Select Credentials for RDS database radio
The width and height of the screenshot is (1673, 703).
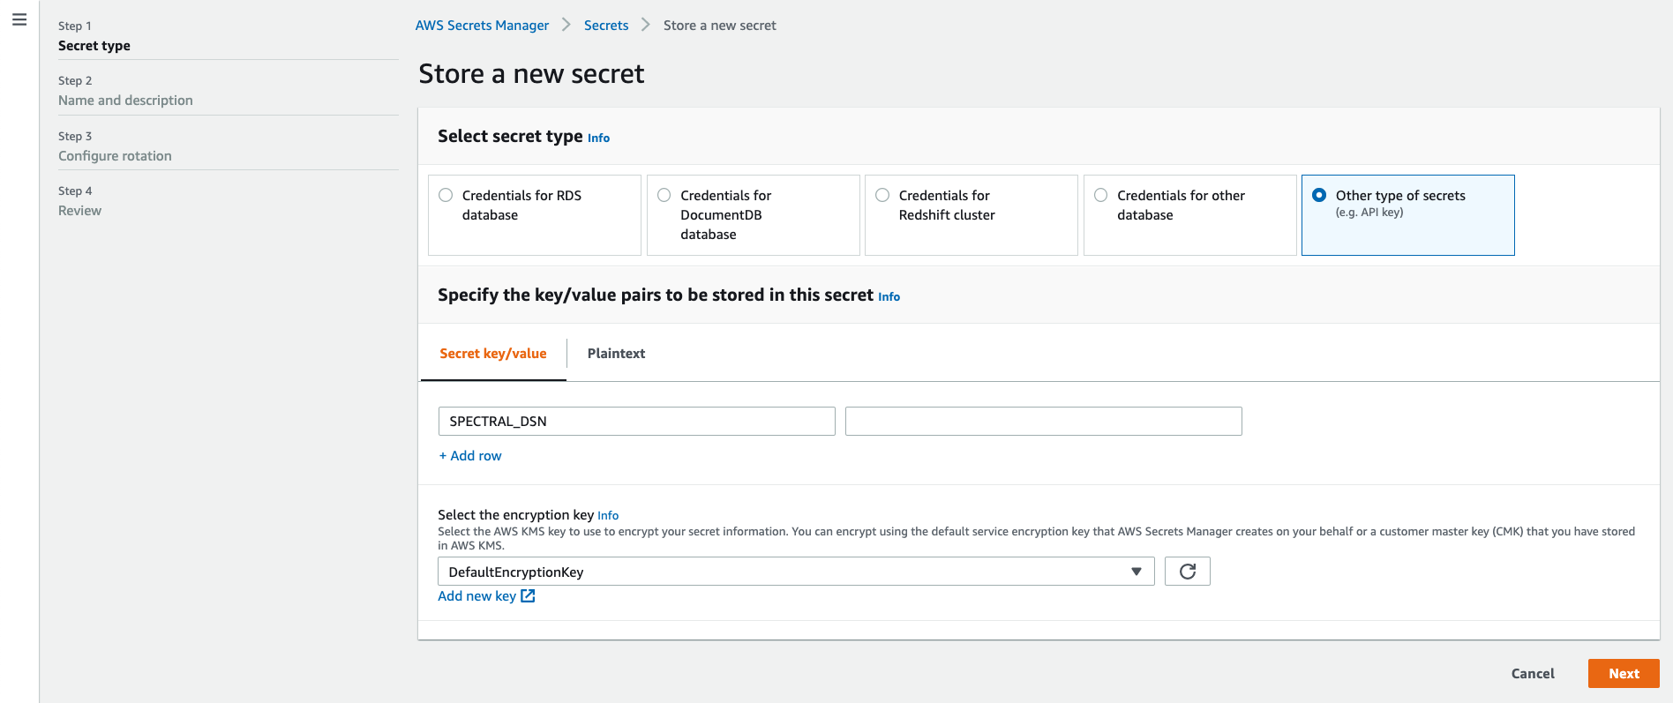click(446, 196)
